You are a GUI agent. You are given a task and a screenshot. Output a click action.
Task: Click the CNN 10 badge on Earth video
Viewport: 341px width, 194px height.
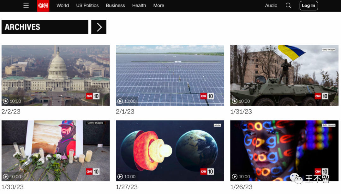click(207, 172)
